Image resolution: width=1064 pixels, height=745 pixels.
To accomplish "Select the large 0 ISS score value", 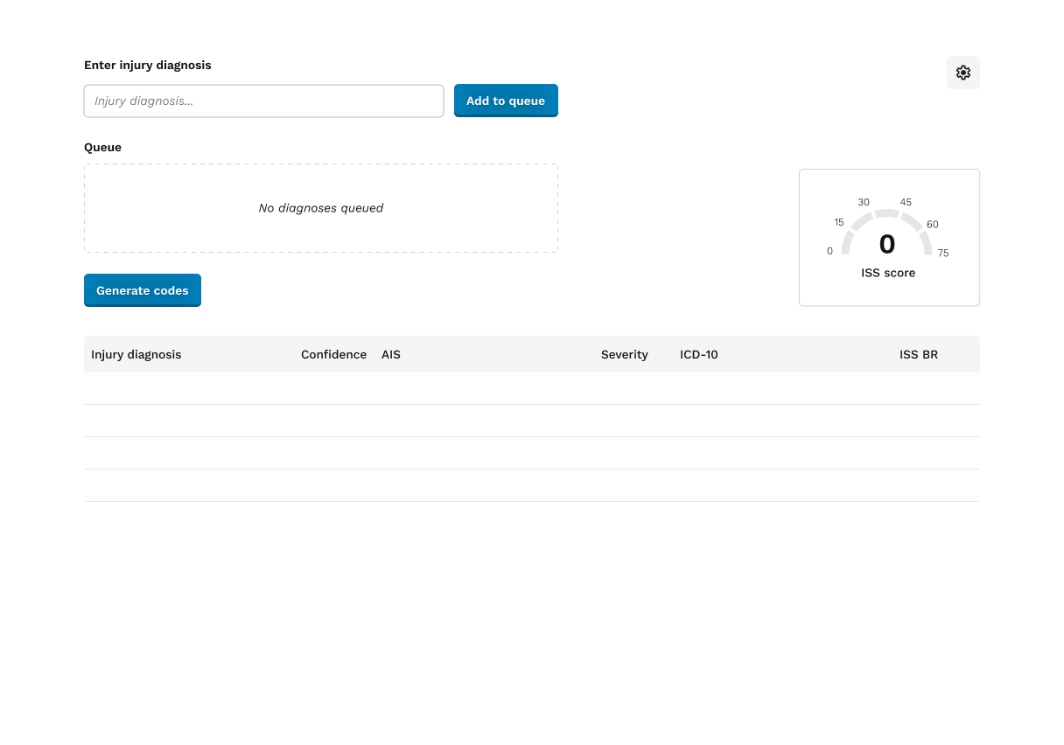I will pos(887,244).
